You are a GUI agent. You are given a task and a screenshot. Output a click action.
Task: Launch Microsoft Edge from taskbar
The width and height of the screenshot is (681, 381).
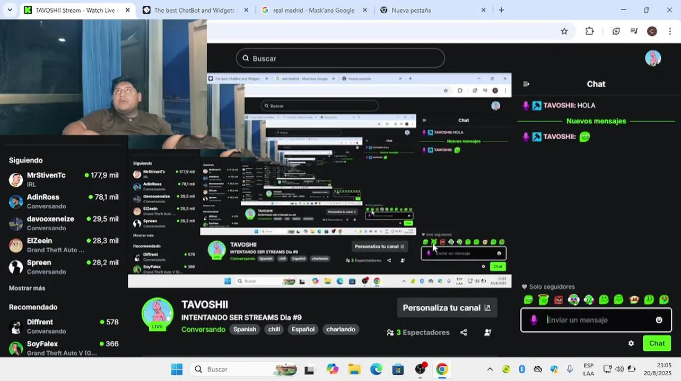click(376, 369)
